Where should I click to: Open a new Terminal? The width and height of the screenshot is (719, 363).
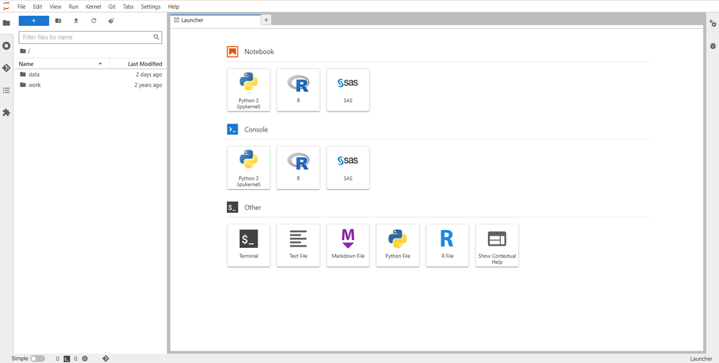248,246
